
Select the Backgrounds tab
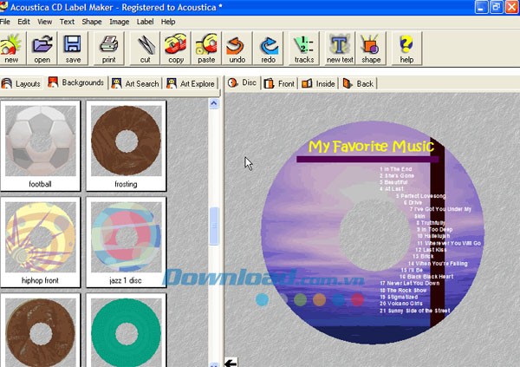pyautogui.click(x=76, y=82)
